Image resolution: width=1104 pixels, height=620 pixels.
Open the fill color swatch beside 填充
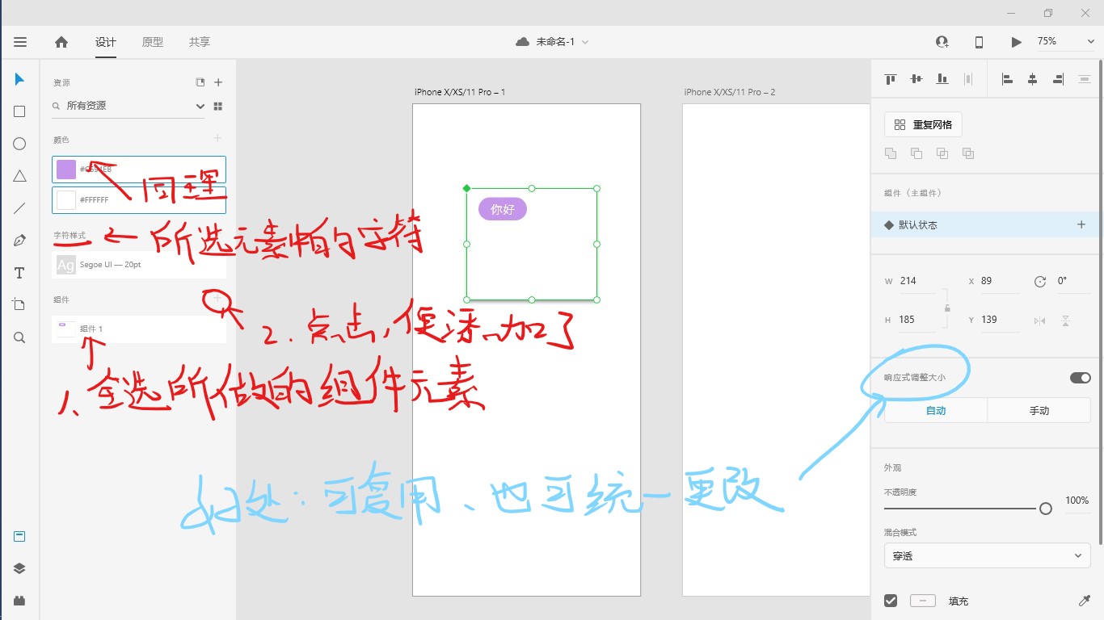tap(923, 601)
